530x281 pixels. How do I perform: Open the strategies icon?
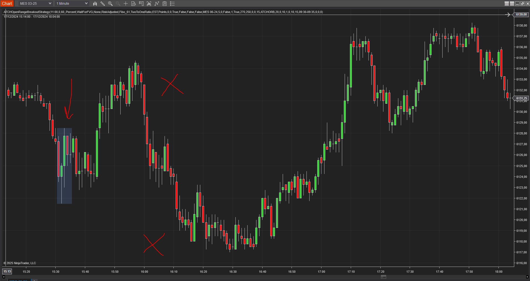[x=165, y=4]
